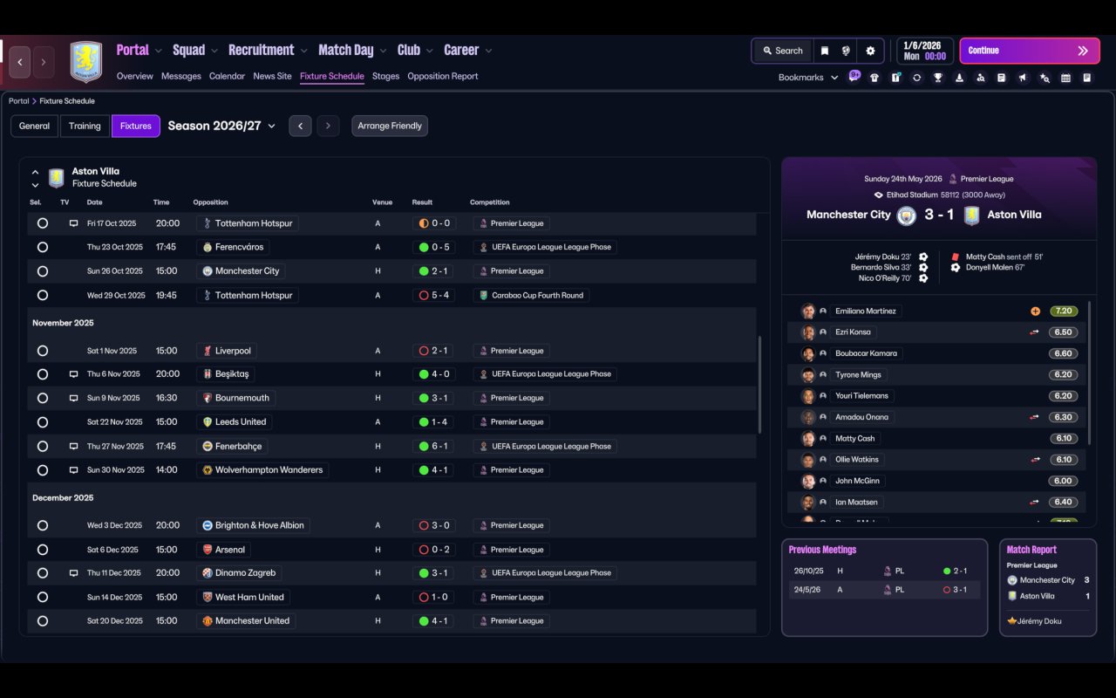Toggle the Aston Villa Fixture Schedule collapse arrows
The height and width of the screenshot is (698, 1116).
pos(35,178)
